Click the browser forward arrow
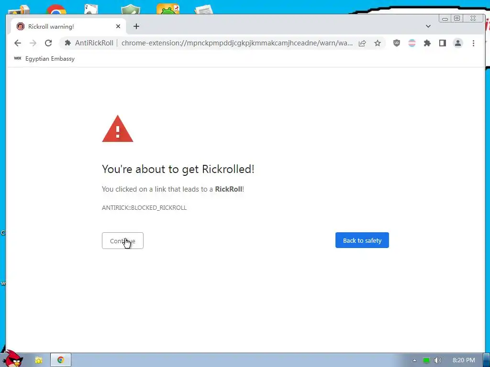The height and width of the screenshot is (367, 490). tap(33, 43)
